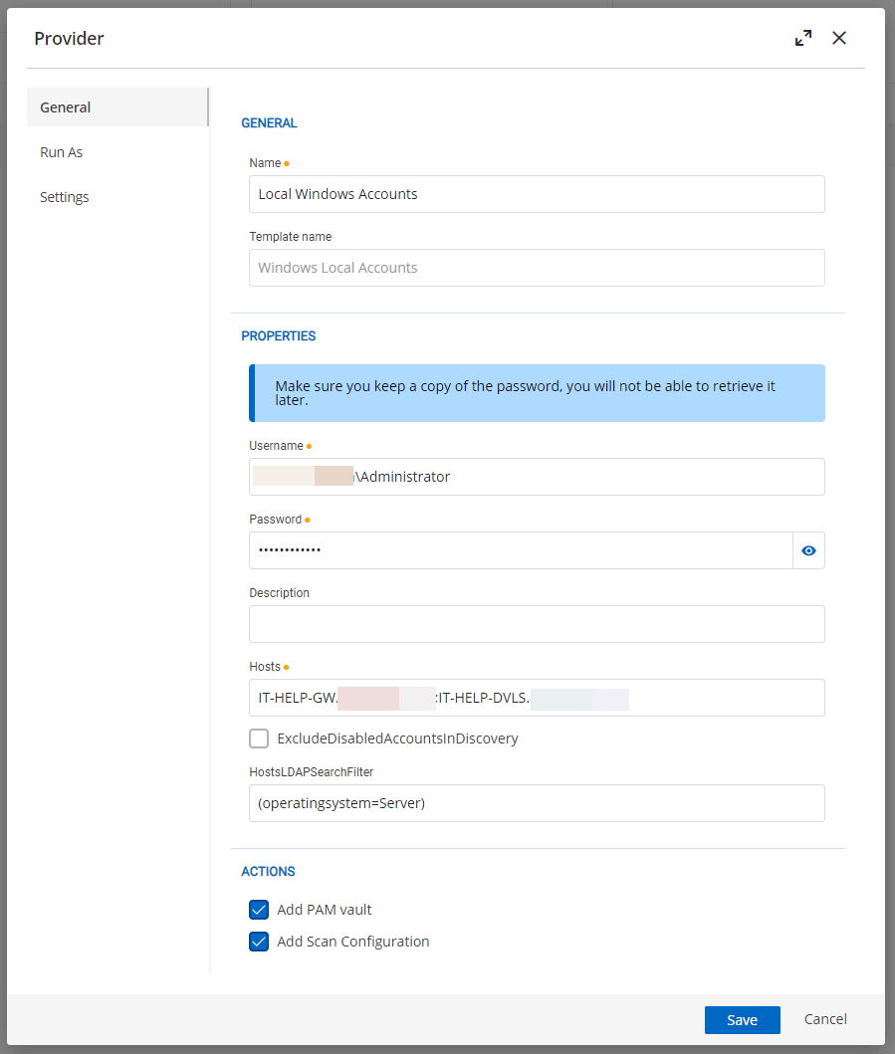Image resolution: width=895 pixels, height=1054 pixels.
Task: Reveal password using the eye icon
Action: pos(808,550)
